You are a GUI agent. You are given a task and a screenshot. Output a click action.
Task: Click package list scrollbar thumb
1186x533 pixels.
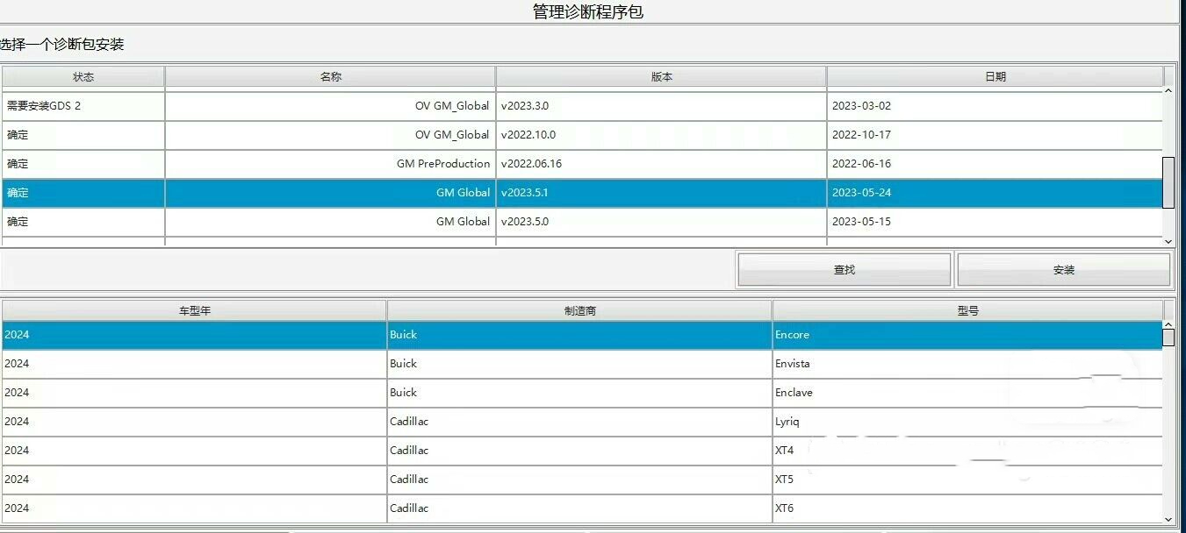coord(1168,183)
